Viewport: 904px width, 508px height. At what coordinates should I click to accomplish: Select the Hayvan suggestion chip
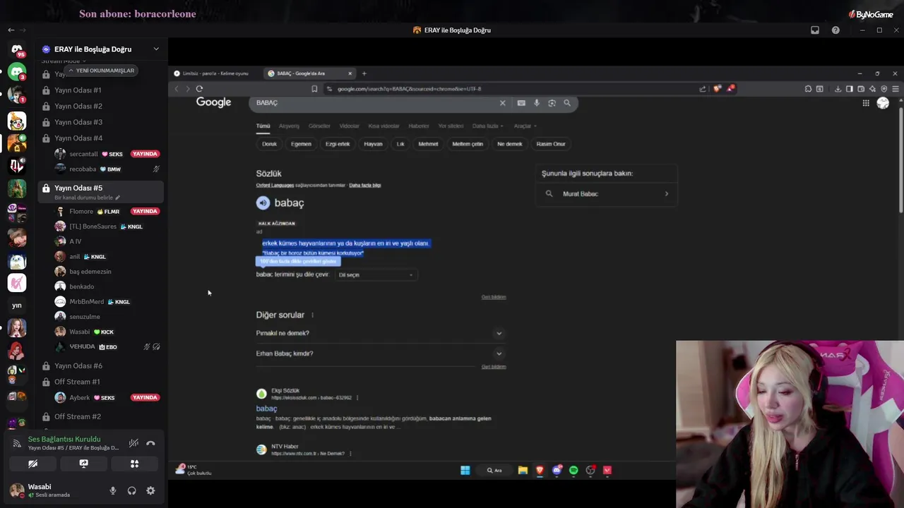point(373,144)
